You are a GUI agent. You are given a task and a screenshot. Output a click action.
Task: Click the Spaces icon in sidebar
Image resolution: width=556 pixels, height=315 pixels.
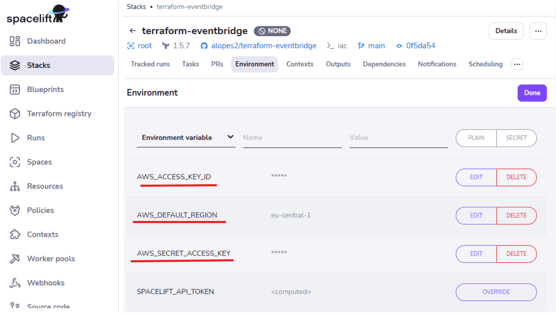(x=15, y=162)
